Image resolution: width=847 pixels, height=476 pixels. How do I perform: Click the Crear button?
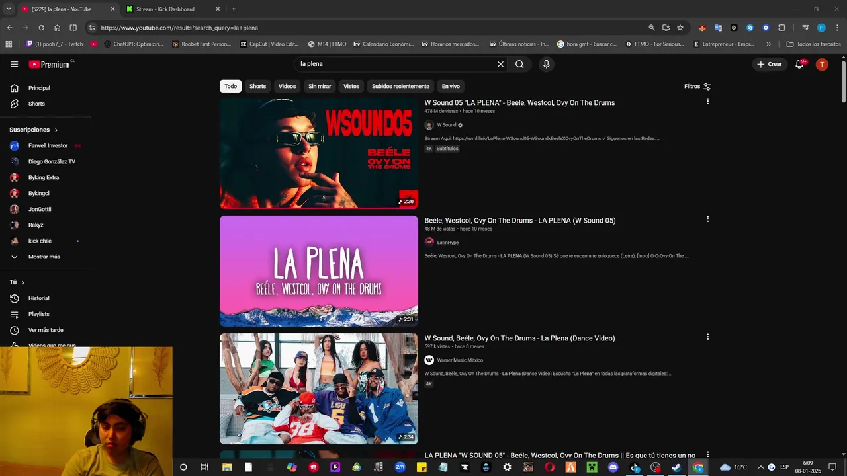pos(770,64)
